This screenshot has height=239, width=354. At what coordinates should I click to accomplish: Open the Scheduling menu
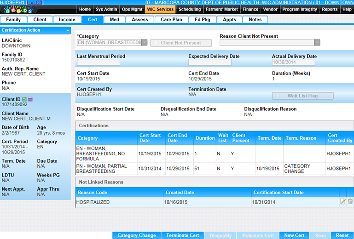point(190,9)
